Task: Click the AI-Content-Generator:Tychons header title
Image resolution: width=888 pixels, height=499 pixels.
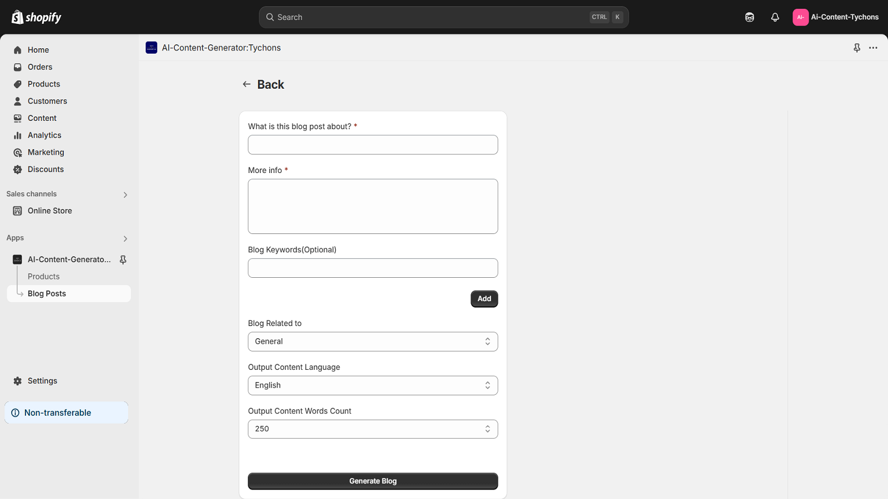Action: click(x=221, y=48)
